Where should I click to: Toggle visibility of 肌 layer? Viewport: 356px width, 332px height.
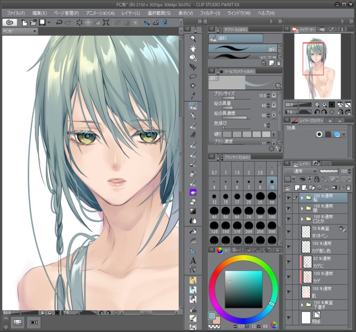click(x=288, y=292)
